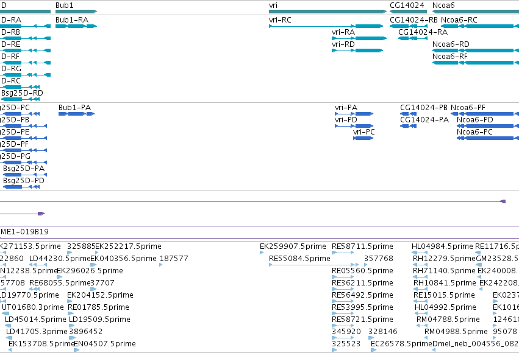The width and height of the screenshot is (519, 353).
Task: Click EST label EK259907.5prime
Action: click(x=293, y=246)
